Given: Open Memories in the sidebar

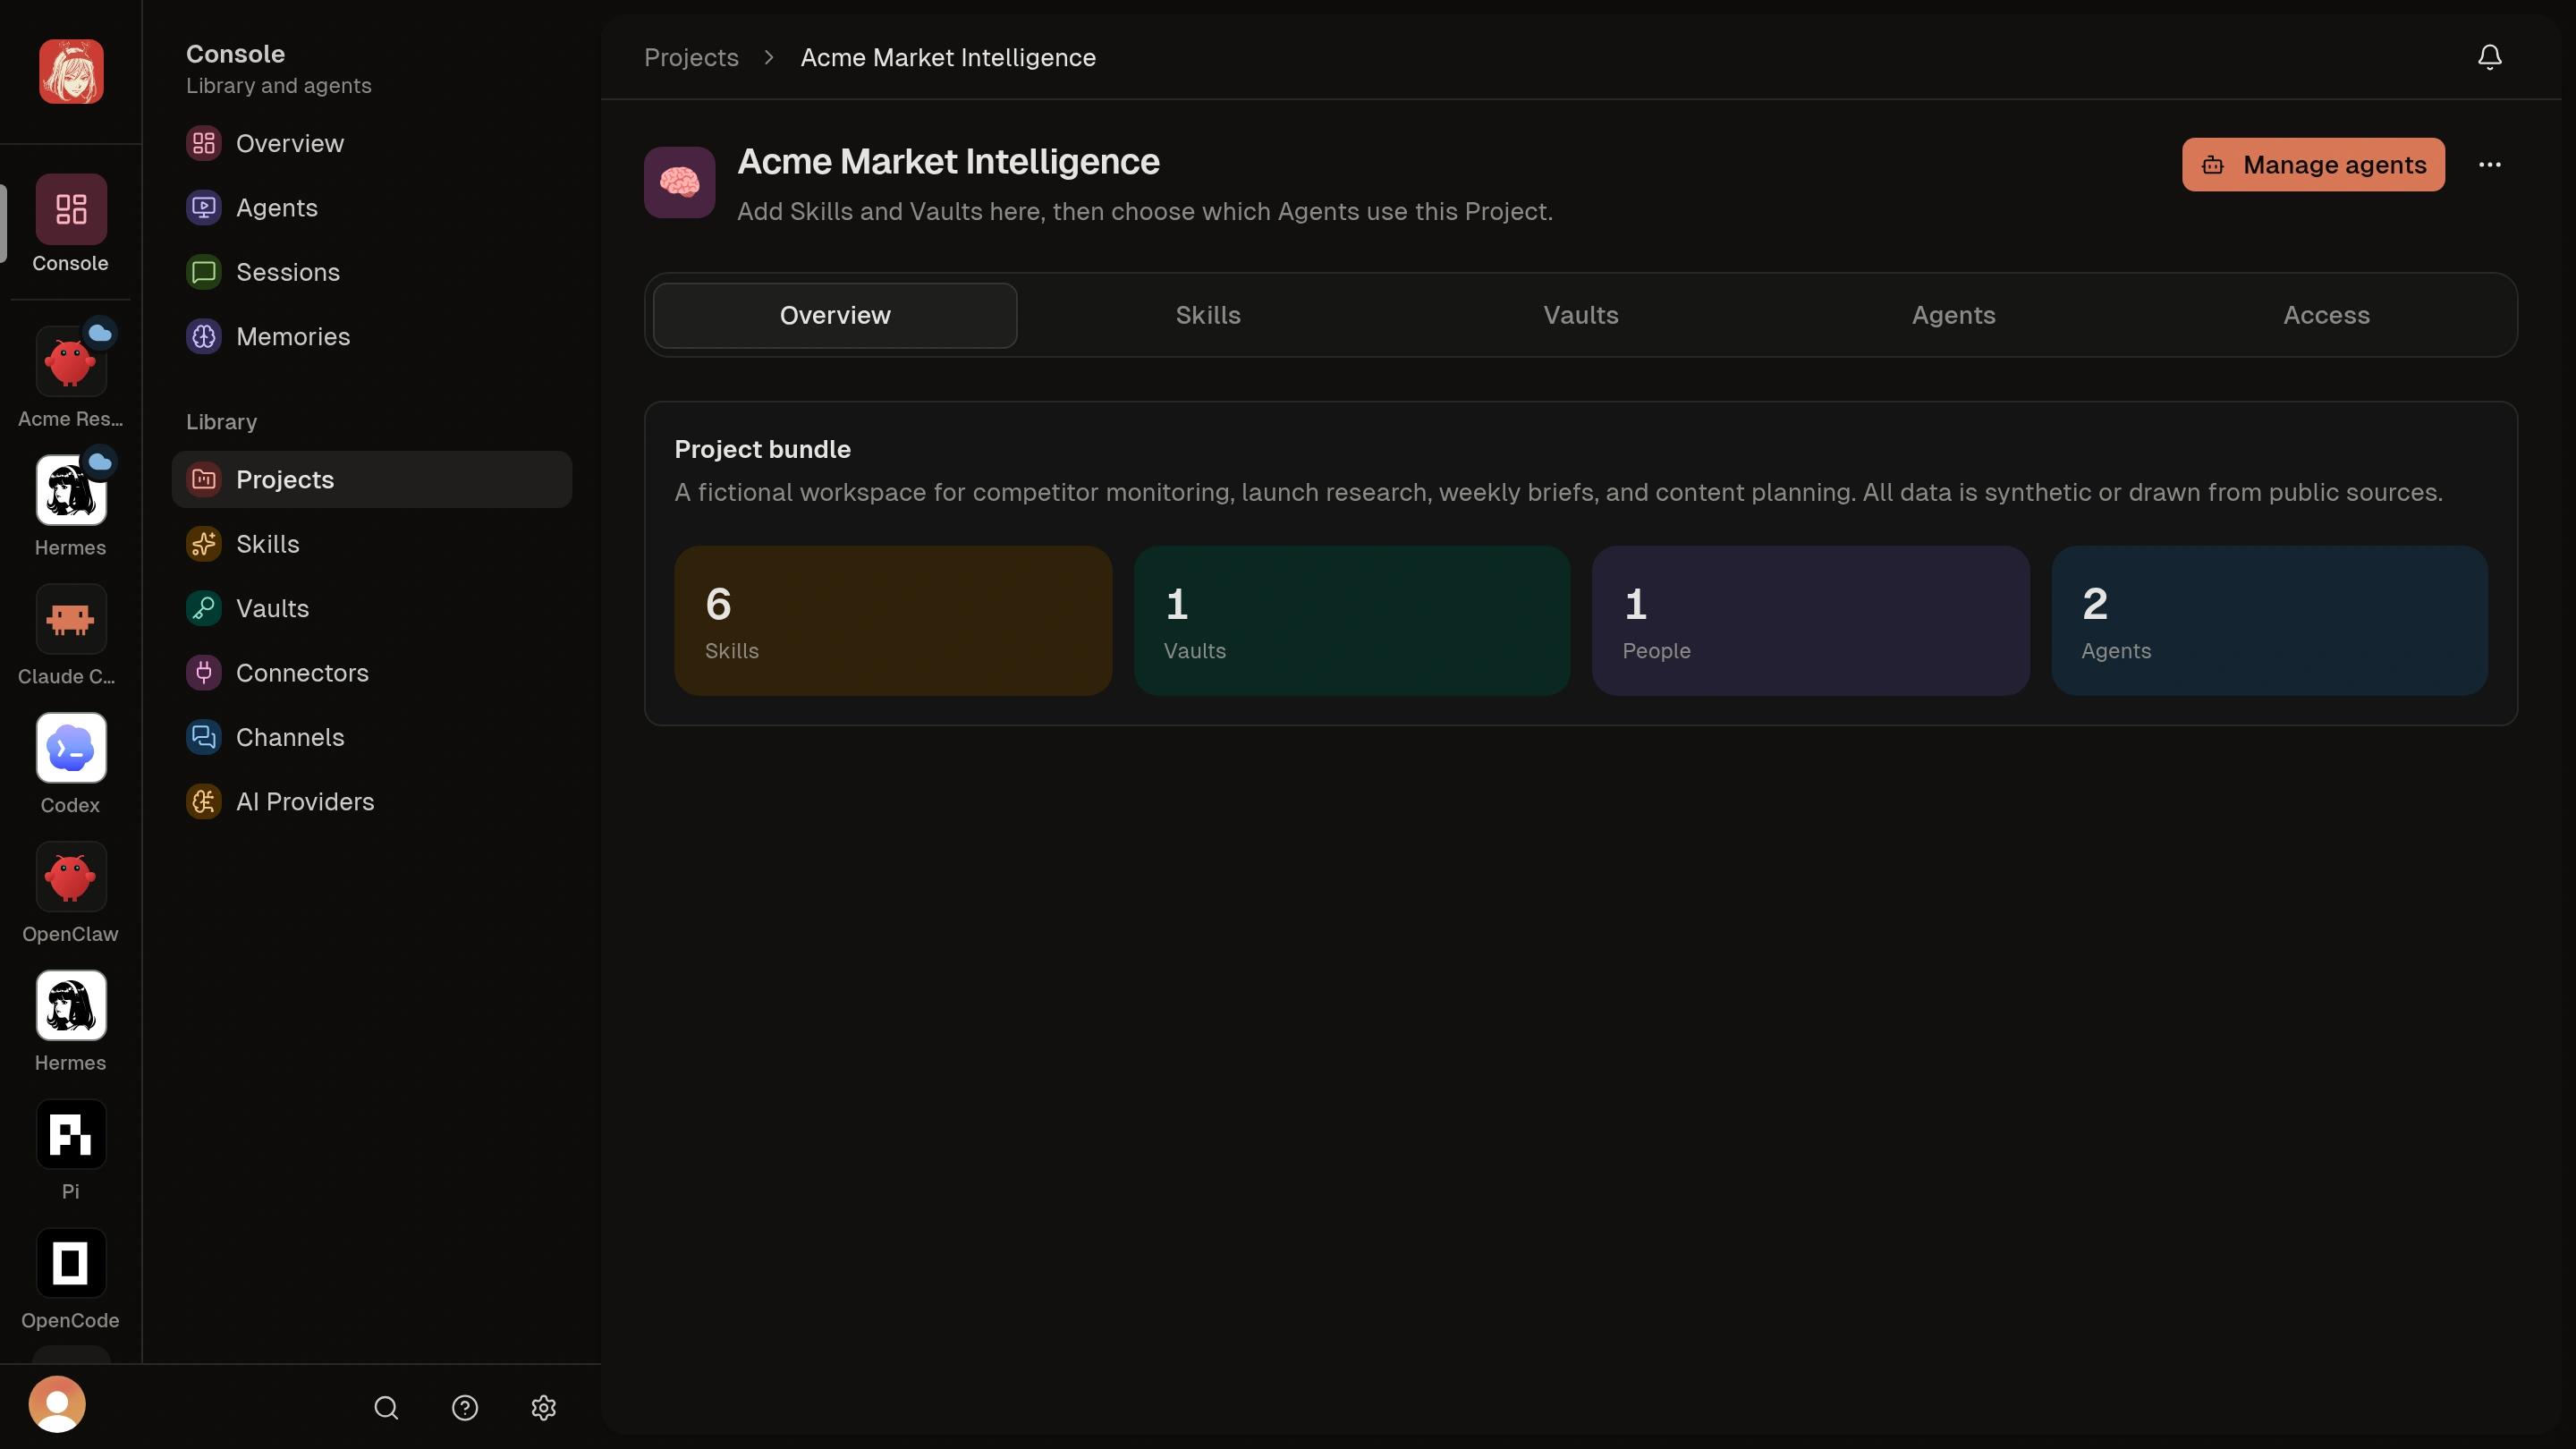Looking at the screenshot, I should coord(372,336).
